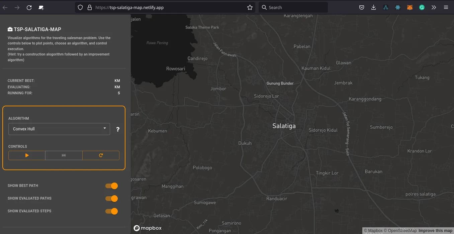Screen dimensions: 454x234
Task: Disable Show Evaluated Paths switch
Action: pyautogui.click(x=112, y=199)
